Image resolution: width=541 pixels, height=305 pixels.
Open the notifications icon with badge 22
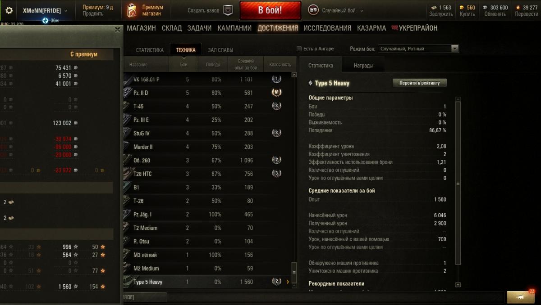click(521, 297)
